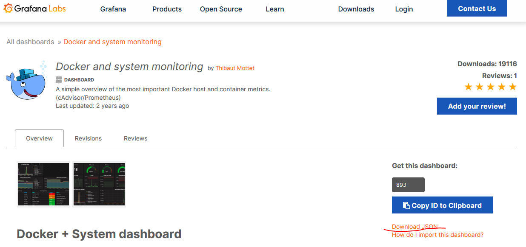Click Add your review button
This screenshot has width=526, height=247.
(x=477, y=106)
